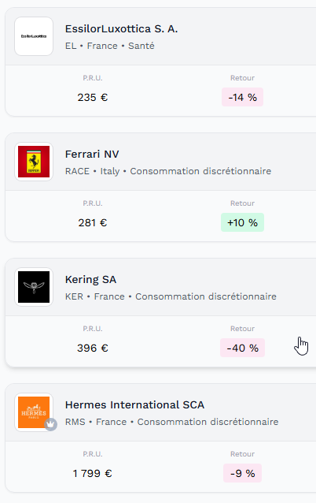Viewport: 316px width, 503px height.
Task: Click the Hermes orange logo icon
Action: (x=34, y=412)
